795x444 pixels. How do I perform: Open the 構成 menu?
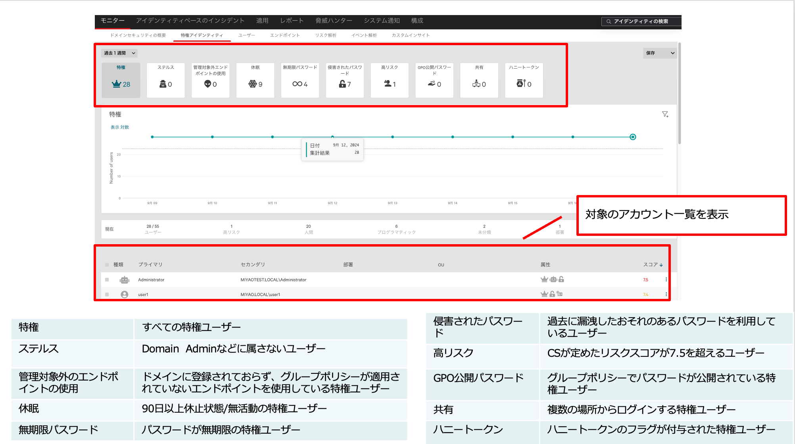point(417,21)
